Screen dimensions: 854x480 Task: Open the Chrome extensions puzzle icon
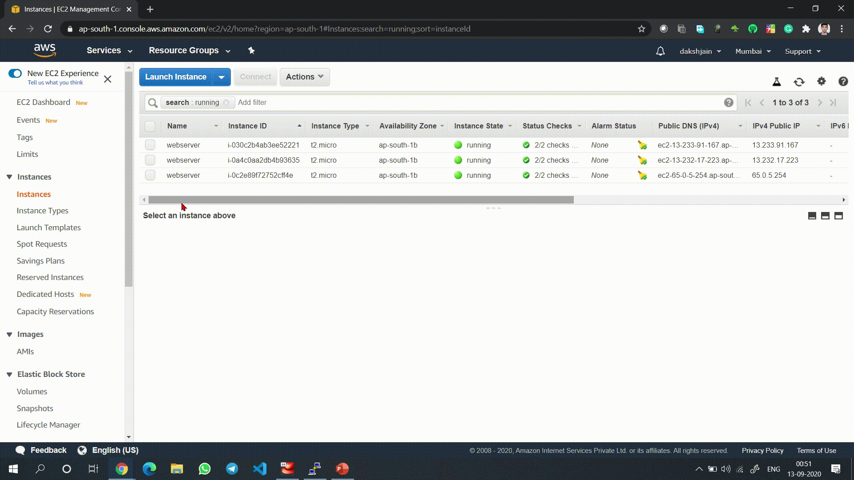806,29
